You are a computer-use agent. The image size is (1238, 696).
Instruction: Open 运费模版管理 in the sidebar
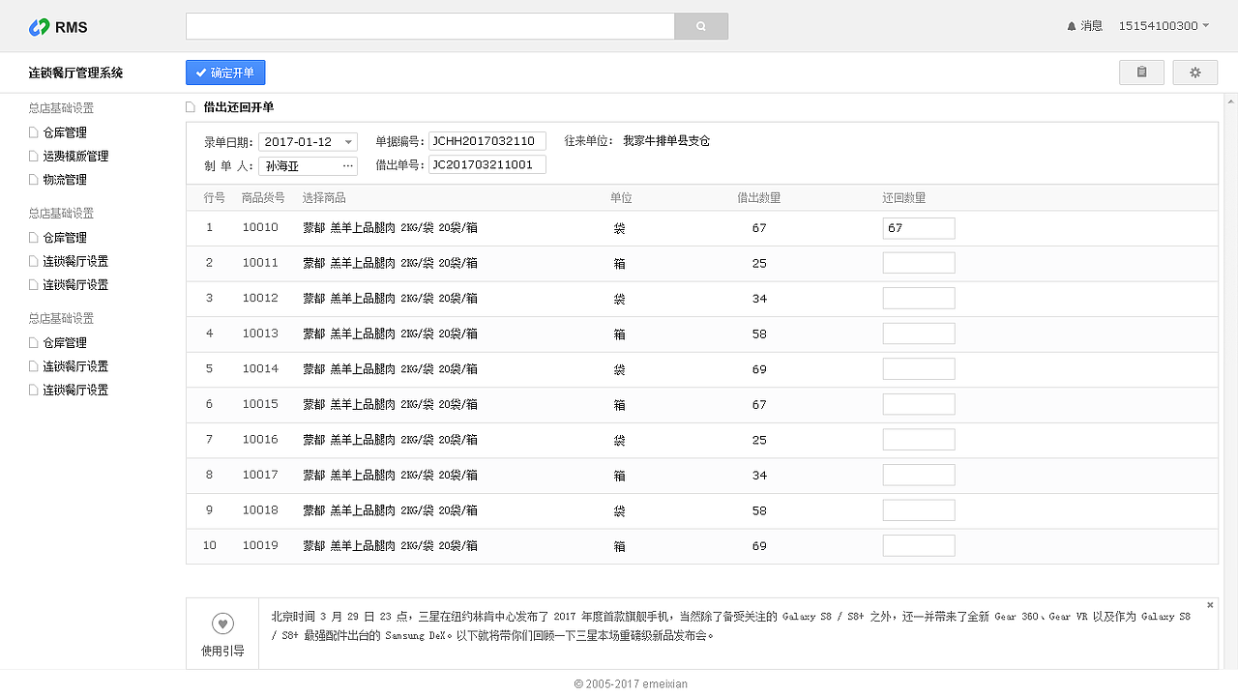(x=75, y=156)
